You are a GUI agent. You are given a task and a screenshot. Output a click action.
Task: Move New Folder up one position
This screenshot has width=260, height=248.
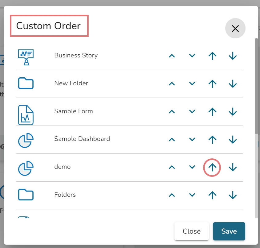pyautogui.click(x=172, y=83)
